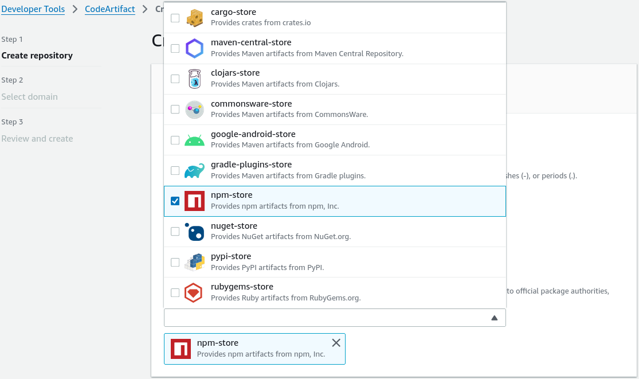The width and height of the screenshot is (639, 379).
Task: Click the npm logo in the selected token
Action: coord(181,349)
